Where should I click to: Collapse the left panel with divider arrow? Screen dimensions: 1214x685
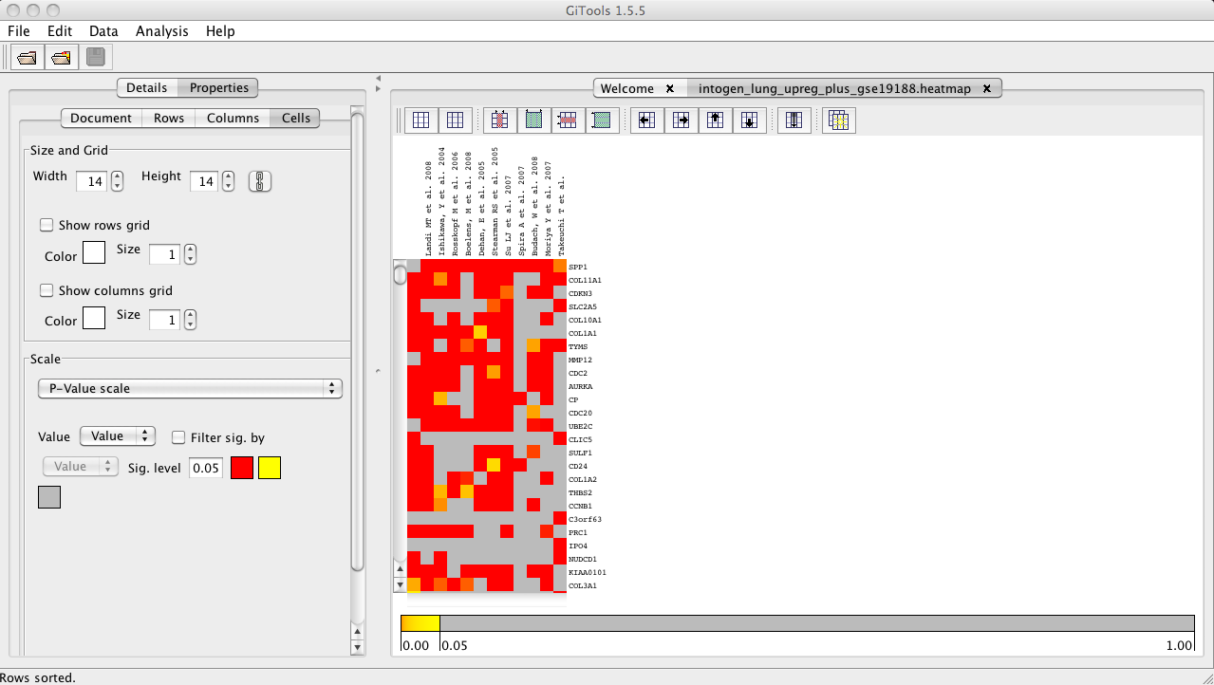(x=377, y=78)
